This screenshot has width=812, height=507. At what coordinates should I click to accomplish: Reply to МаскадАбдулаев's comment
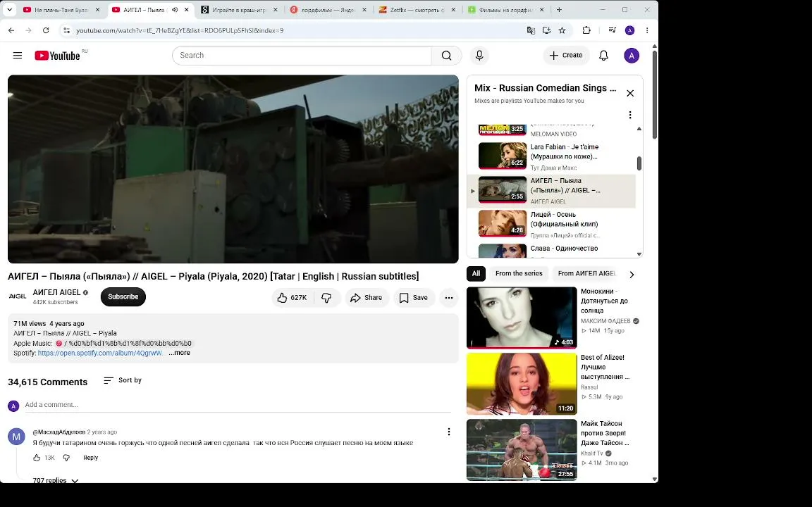(x=91, y=457)
